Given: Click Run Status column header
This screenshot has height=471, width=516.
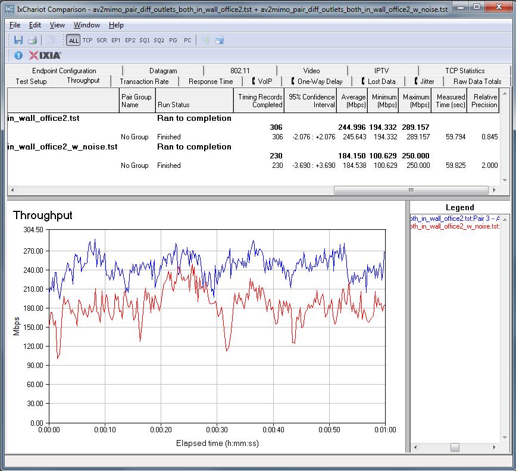Looking at the screenshot, I should tap(194, 101).
